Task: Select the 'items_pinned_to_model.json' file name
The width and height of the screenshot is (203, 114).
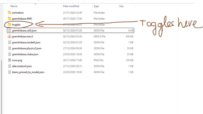Action: [28, 72]
